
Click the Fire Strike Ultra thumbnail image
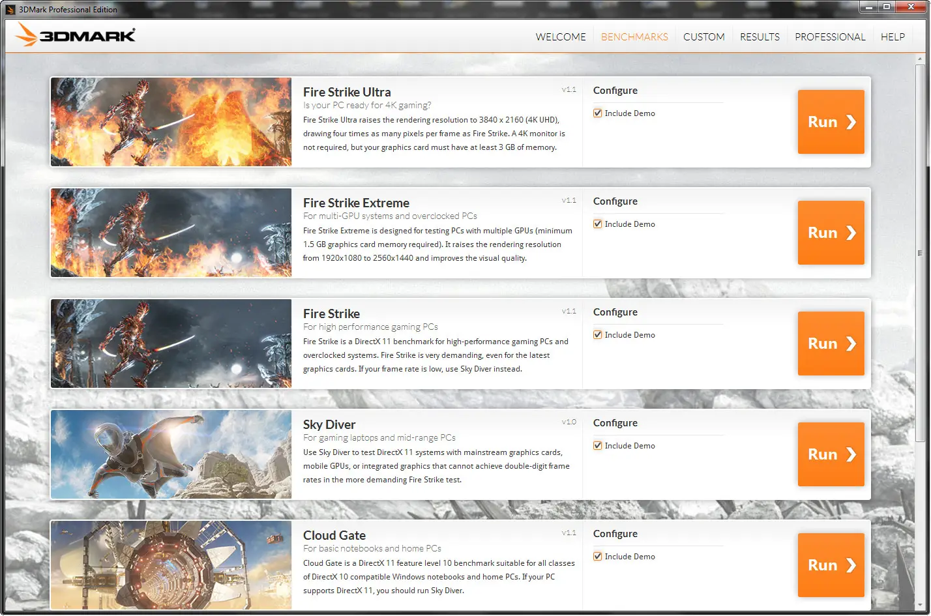[x=171, y=122]
